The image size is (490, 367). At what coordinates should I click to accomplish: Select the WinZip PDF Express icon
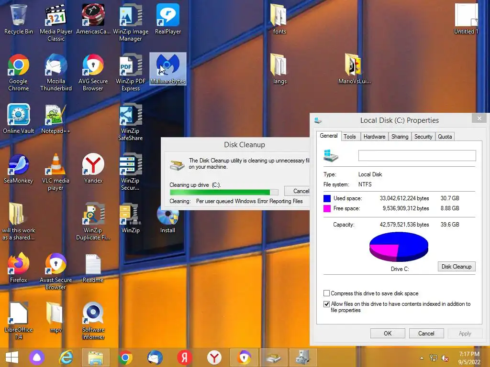coord(131,73)
